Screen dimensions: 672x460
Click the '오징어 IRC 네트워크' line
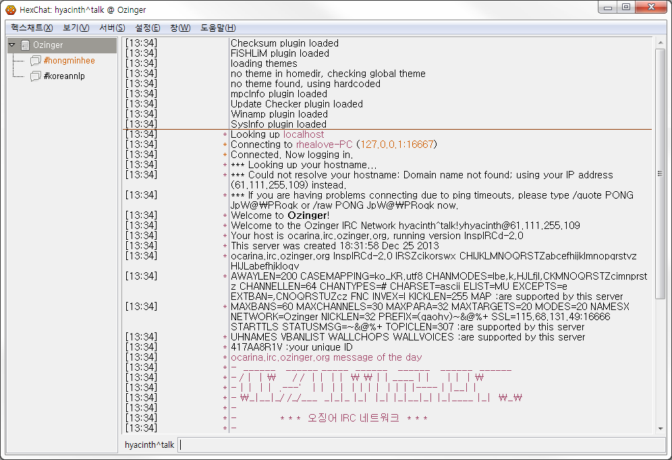(x=354, y=418)
